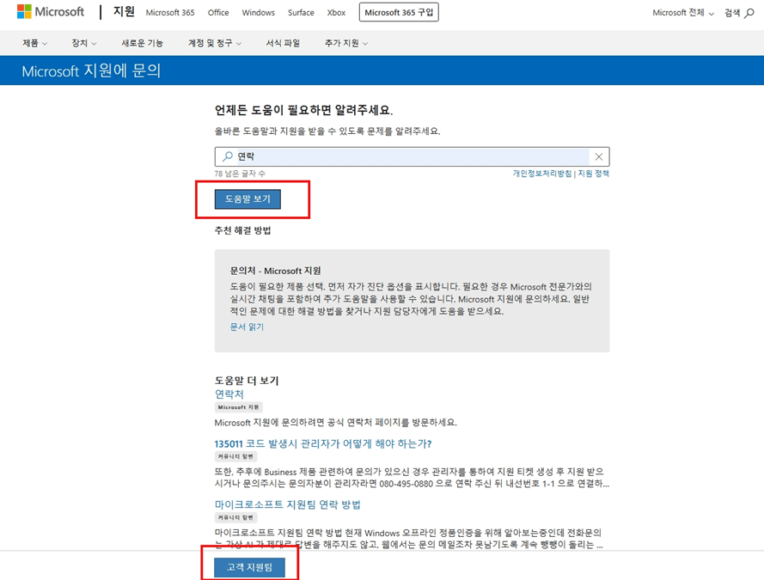This screenshot has height=580, width=764.
Task: Expand the 제품 menu
Action: (x=34, y=43)
